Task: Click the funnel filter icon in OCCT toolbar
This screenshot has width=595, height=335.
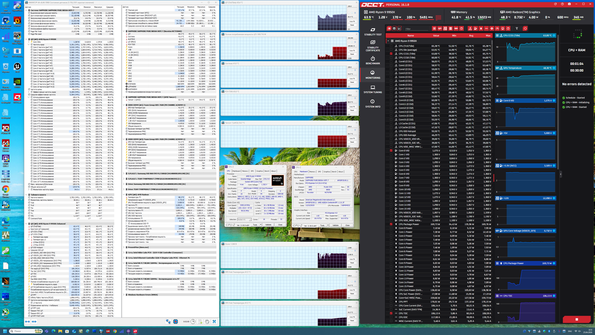Action: click(x=516, y=28)
